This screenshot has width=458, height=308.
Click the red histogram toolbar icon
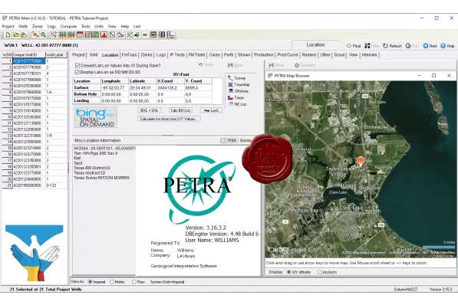pos(104,34)
